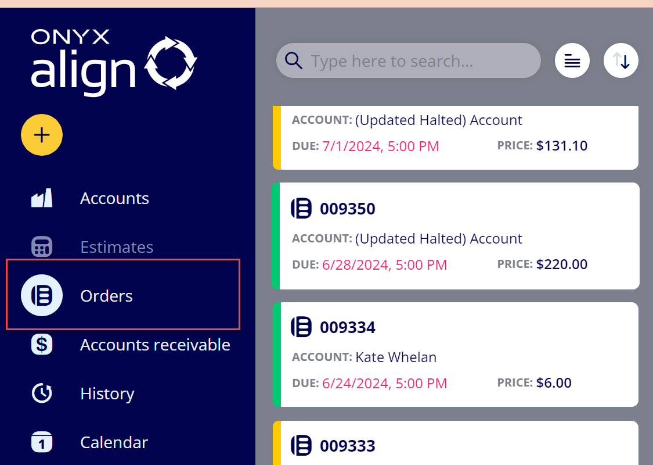
Task: Open the Accounts factory icon
Action: point(42,198)
